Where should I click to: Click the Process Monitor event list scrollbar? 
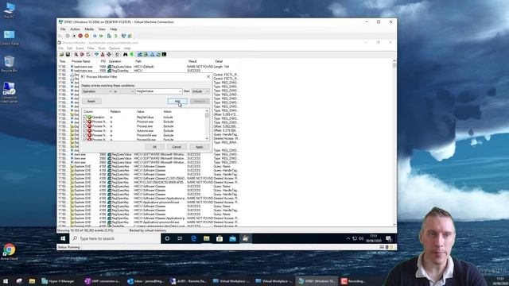pyautogui.click(x=394, y=143)
